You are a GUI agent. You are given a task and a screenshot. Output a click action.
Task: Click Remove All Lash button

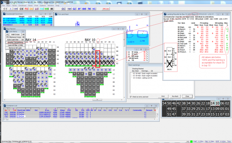coord(15,48)
